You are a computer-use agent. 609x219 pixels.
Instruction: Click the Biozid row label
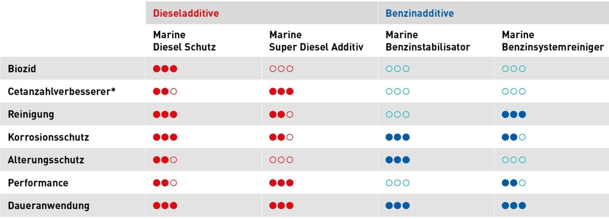click(22, 69)
